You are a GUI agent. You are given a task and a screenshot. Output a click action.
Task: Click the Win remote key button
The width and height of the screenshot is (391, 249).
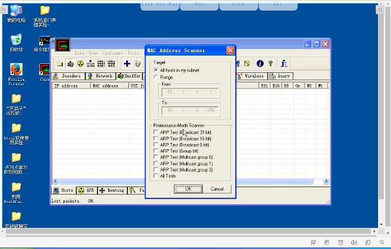(x=199, y=5)
